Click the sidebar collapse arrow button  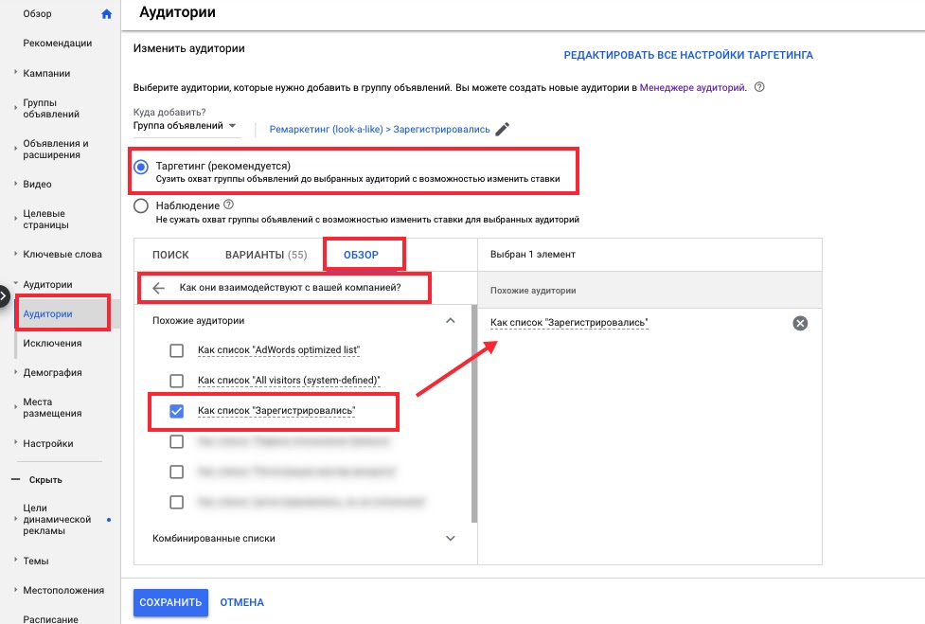coord(5,294)
